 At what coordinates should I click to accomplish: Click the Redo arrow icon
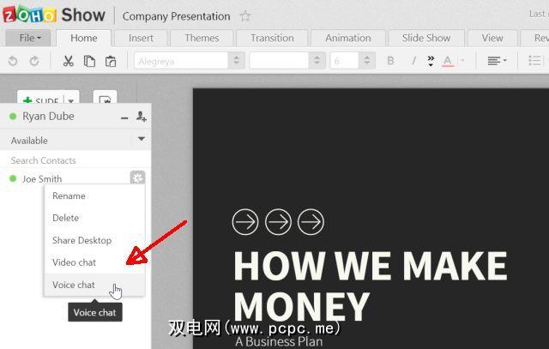pyautogui.click(x=34, y=61)
